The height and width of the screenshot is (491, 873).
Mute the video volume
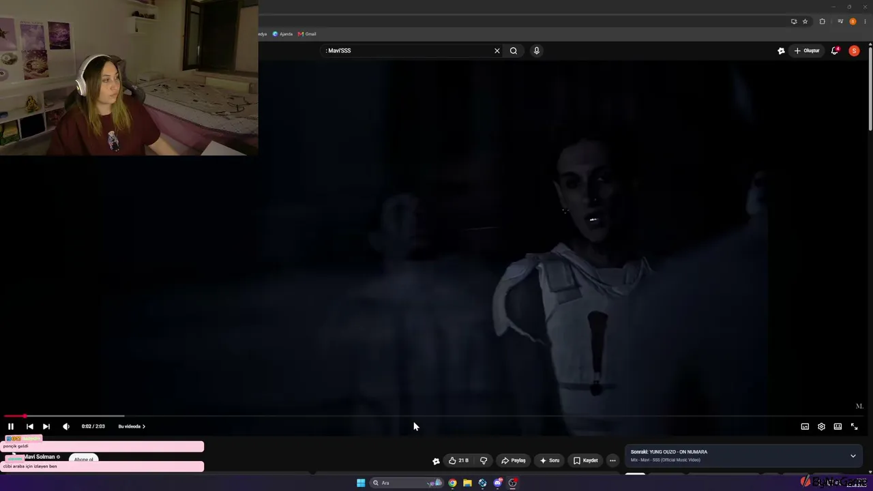pyautogui.click(x=66, y=426)
